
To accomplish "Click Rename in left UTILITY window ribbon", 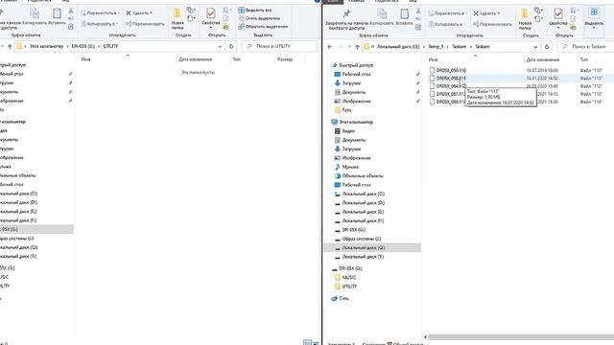I will coord(145,24).
